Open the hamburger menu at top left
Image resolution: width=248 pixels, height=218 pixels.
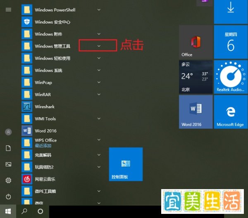pos(8,9)
